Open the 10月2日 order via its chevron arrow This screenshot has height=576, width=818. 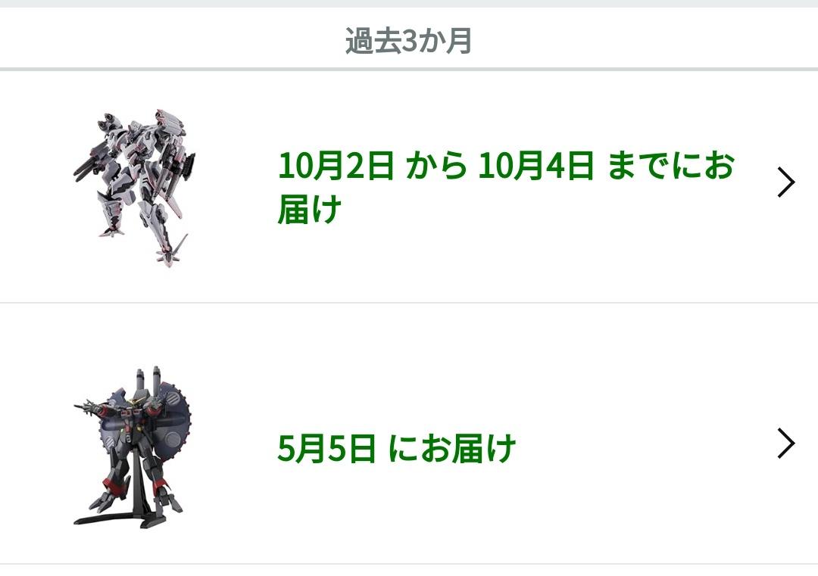[x=785, y=182]
